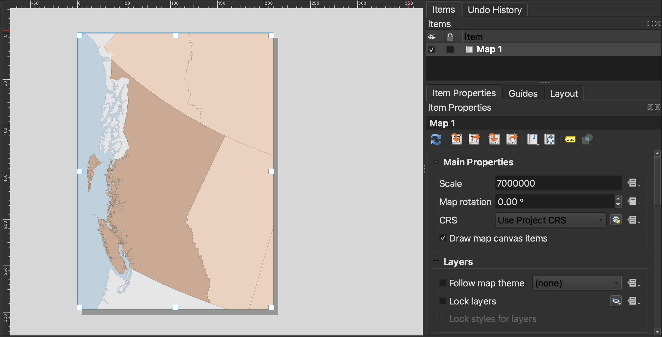View current map extent in main canvas
Viewport: 662px width, 337px height.
click(474, 139)
